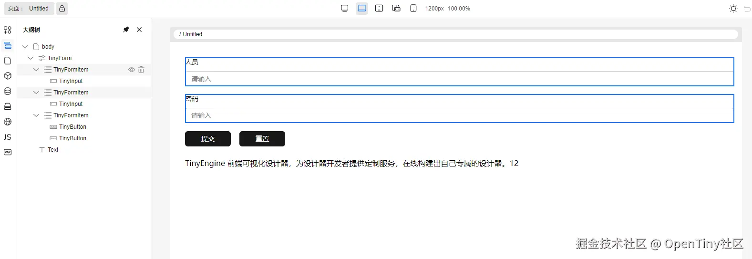
Task: Click the 人员 input field
Action: [x=459, y=79]
